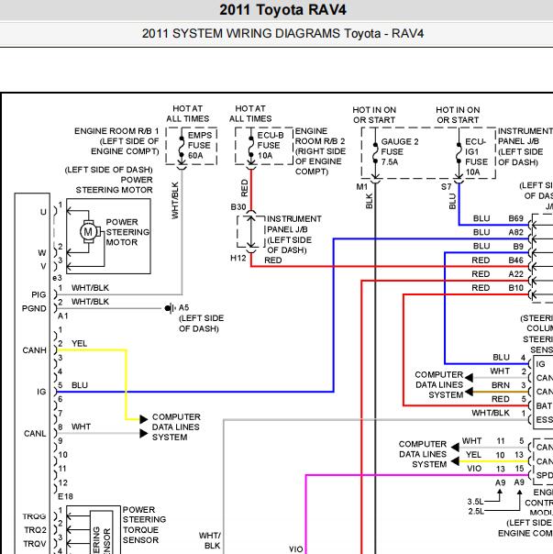Viewport: 553px width, 554px height.
Task: Click the A5 ground point label
Action: coord(183,307)
